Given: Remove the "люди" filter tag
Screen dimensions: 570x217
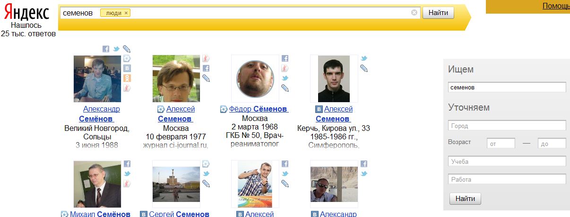Looking at the screenshot, I should point(126,13).
